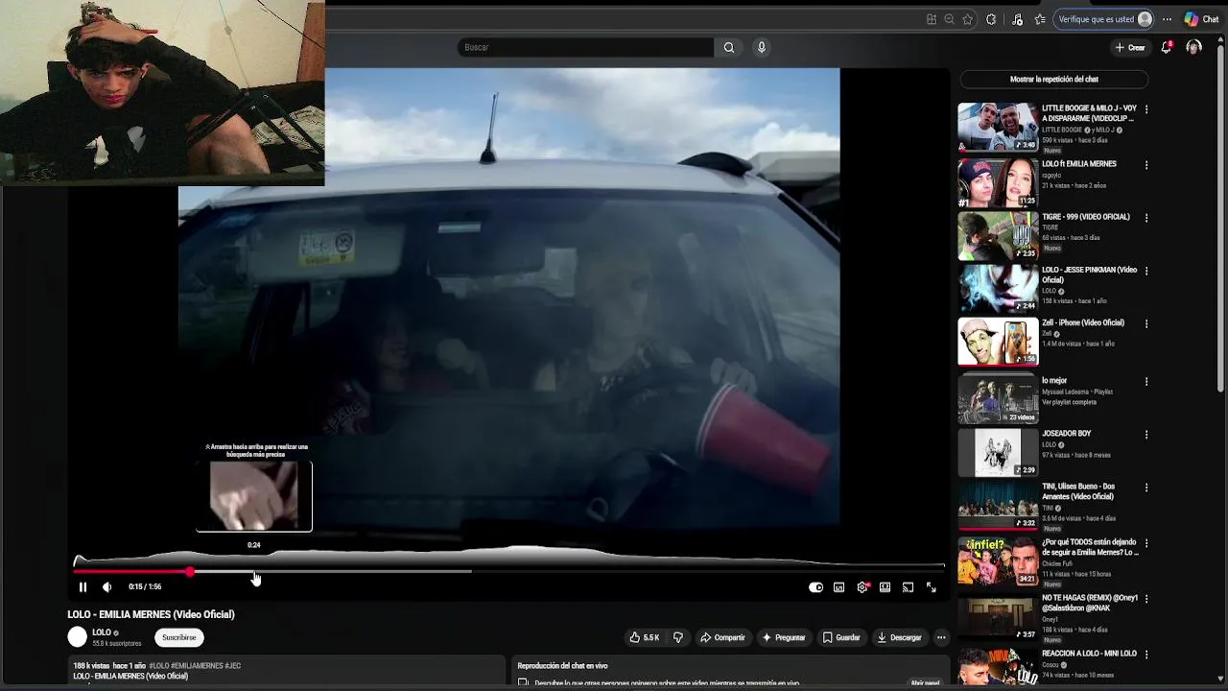Click the Descargar download button
This screenshot has width=1228, height=691.
point(899,637)
